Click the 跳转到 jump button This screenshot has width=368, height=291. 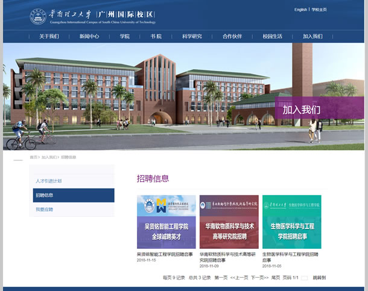(x=319, y=278)
